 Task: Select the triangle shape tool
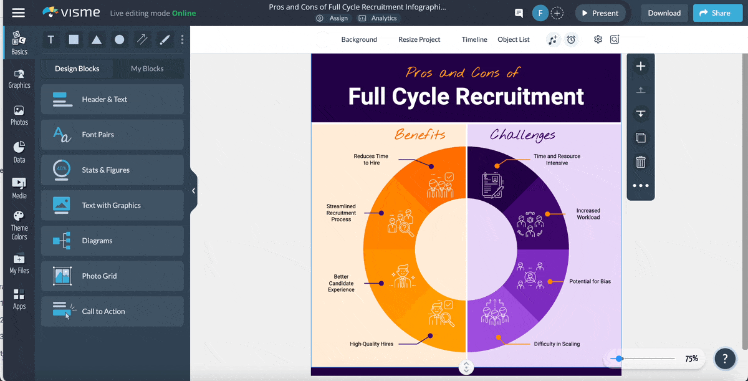[97, 40]
